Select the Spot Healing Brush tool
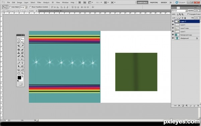 coord(19,50)
